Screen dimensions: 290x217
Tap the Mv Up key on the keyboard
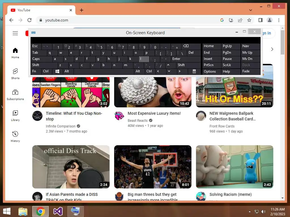250,53
